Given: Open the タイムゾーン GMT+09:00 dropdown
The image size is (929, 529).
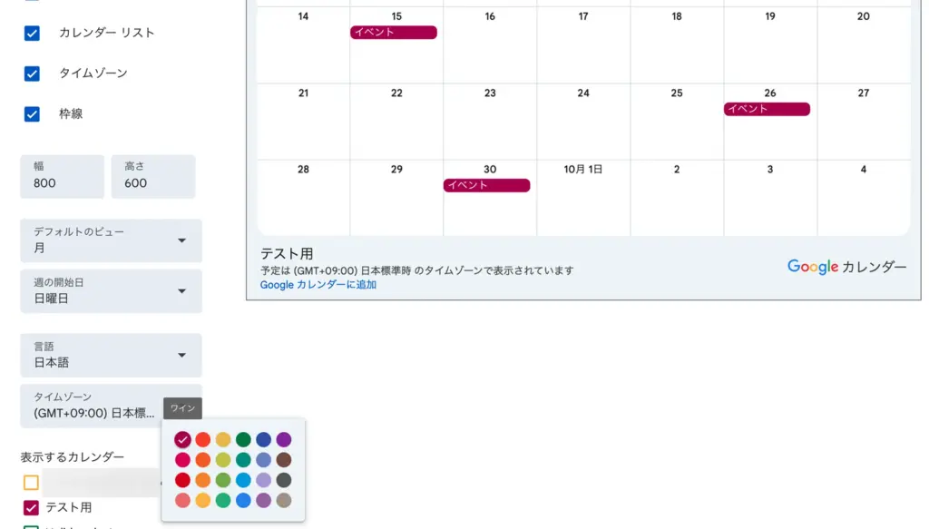Looking at the screenshot, I should click(111, 406).
